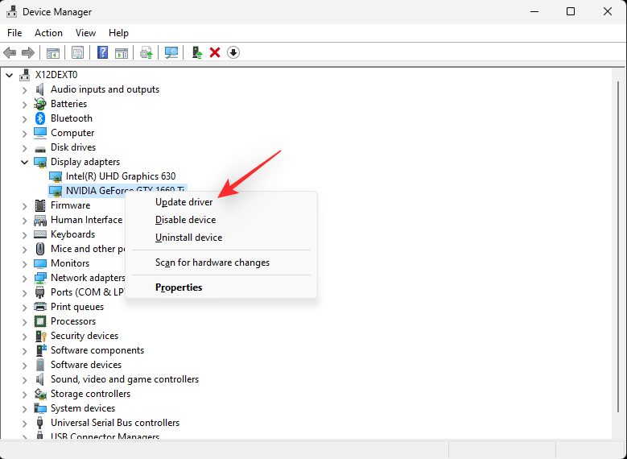Click the Bluetooth device category icon
The image size is (627, 459).
pyautogui.click(x=40, y=118)
